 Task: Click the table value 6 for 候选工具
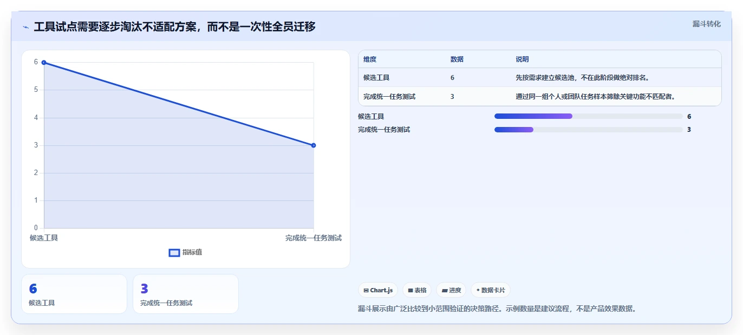(x=452, y=78)
